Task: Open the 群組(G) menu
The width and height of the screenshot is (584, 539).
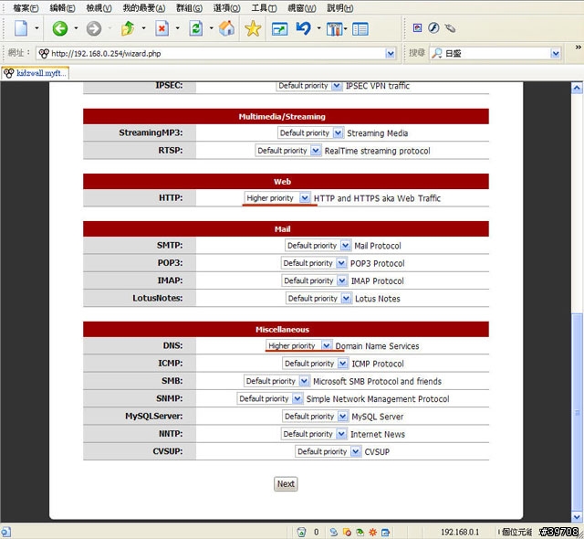Action: pyautogui.click(x=189, y=8)
